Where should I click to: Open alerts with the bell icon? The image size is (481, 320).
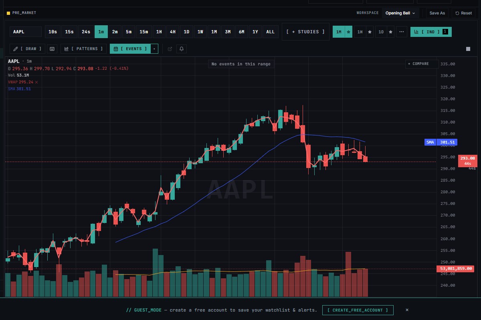182,49
